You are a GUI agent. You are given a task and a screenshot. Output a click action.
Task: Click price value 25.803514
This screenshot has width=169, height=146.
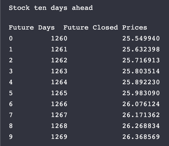[x=141, y=71]
